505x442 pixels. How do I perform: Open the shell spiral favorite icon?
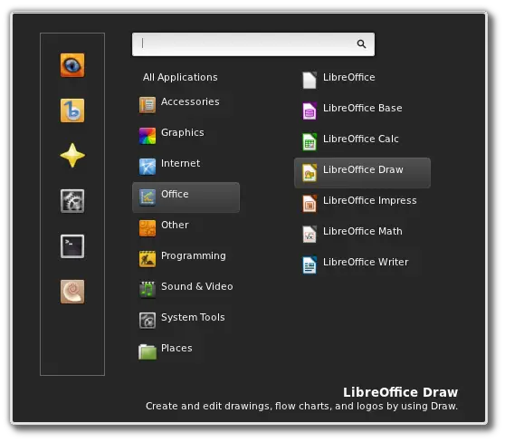72,292
